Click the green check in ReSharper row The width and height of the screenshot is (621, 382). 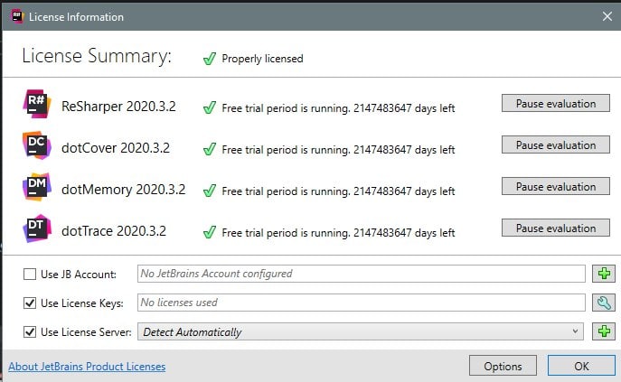[210, 107]
